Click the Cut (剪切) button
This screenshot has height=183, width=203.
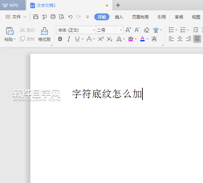pyautogui.click(x=27, y=30)
